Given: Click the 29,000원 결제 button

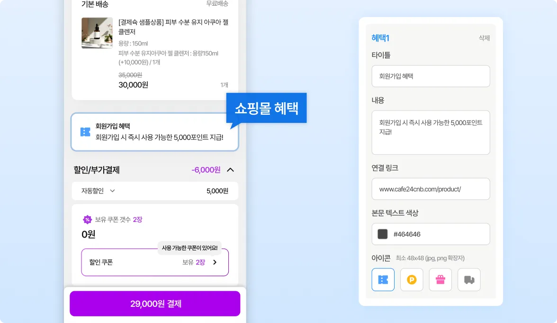Looking at the screenshot, I should click(155, 304).
